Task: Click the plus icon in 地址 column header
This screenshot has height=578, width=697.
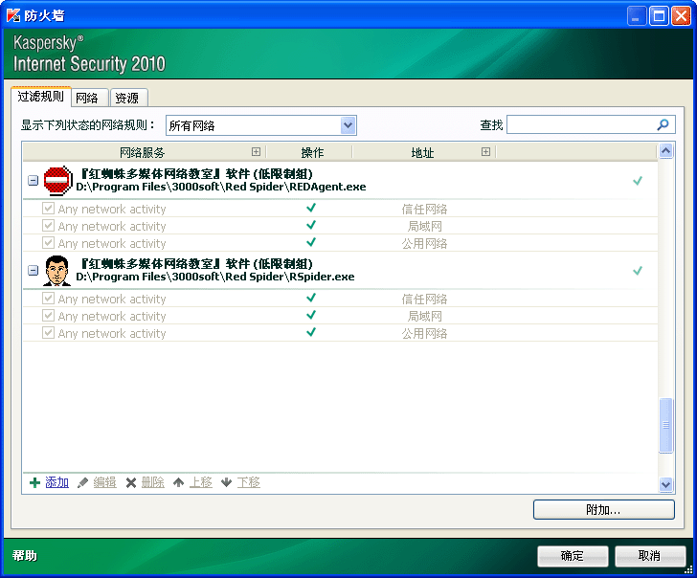Action: tap(485, 152)
